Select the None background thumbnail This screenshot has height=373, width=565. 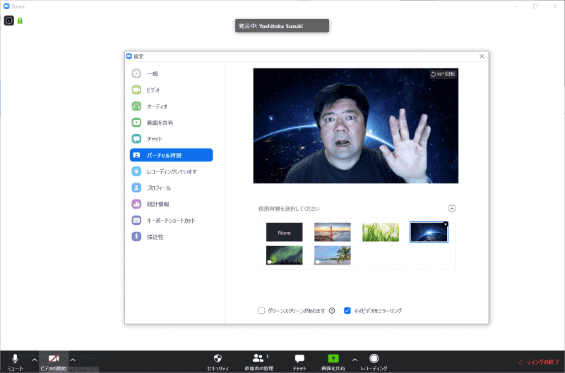click(285, 232)
